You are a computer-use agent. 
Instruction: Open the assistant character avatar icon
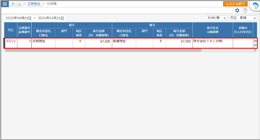point(255,6)
